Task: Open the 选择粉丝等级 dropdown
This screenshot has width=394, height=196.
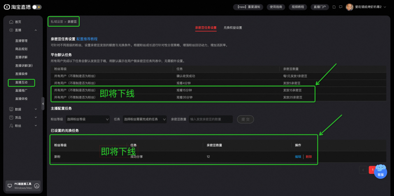Action: tap(88, 119)
